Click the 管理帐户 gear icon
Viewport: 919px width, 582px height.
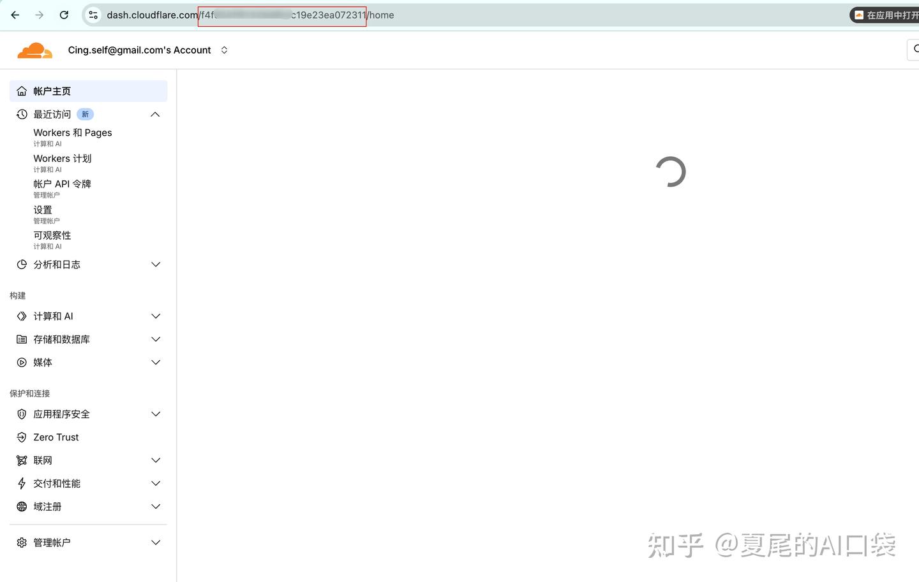(x=21, y=542)
